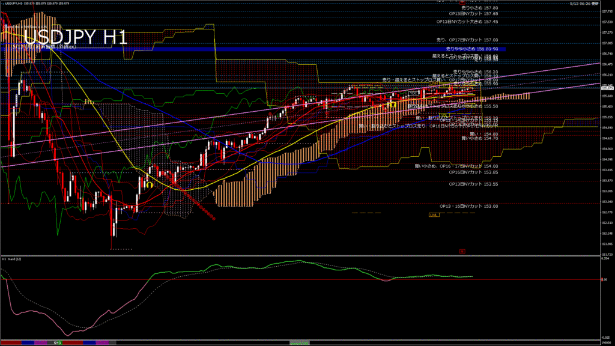
Task: Click the '5/13 06:36' timestamp at top right
Action: point(584,3)
